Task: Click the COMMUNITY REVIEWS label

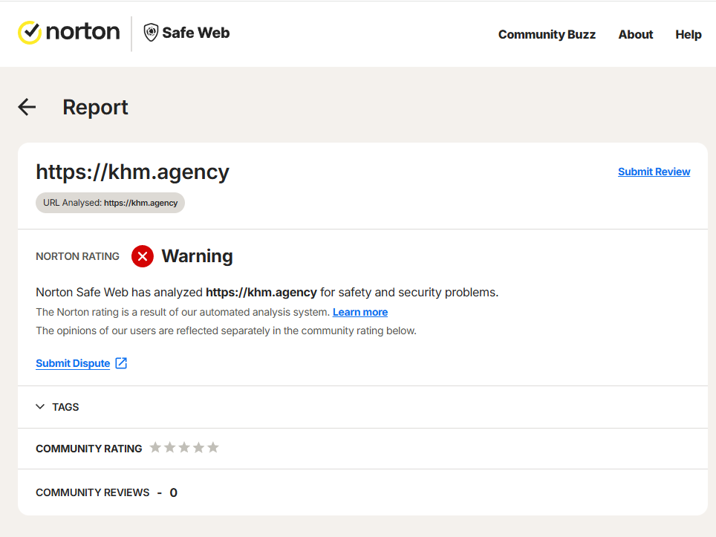Action: [x=93, y=492]
